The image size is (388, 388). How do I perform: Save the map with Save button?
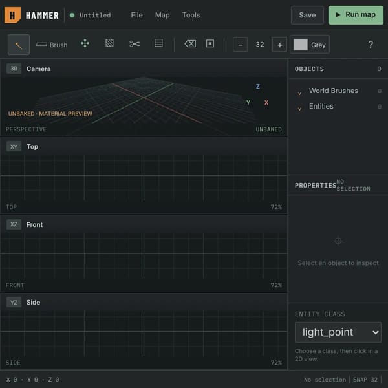(x=307, y=15)
